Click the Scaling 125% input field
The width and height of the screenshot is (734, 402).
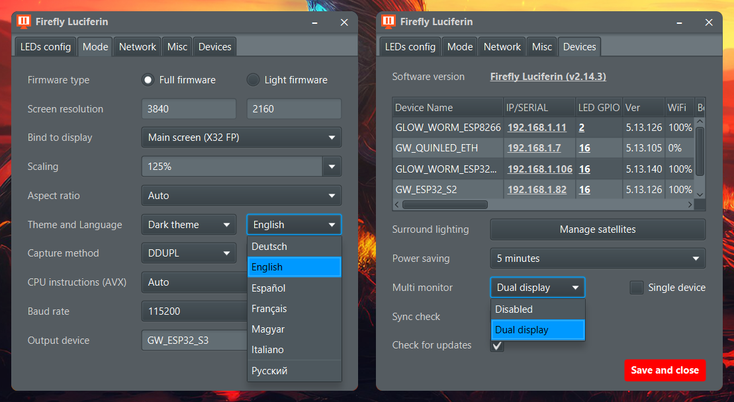click(x=232, y=167)
